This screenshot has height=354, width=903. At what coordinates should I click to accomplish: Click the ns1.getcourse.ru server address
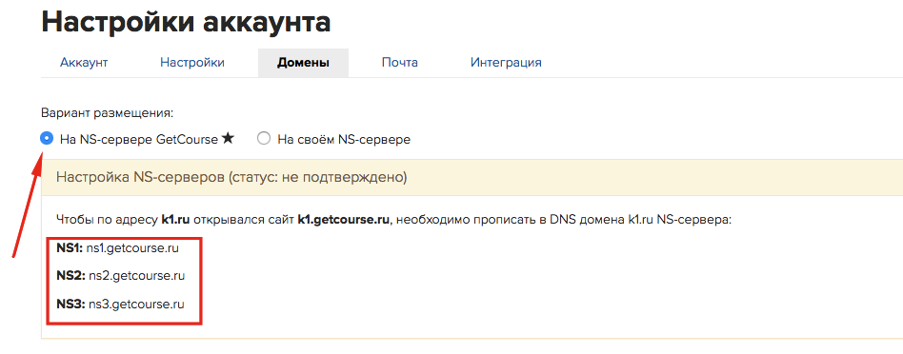coord(132,248)
